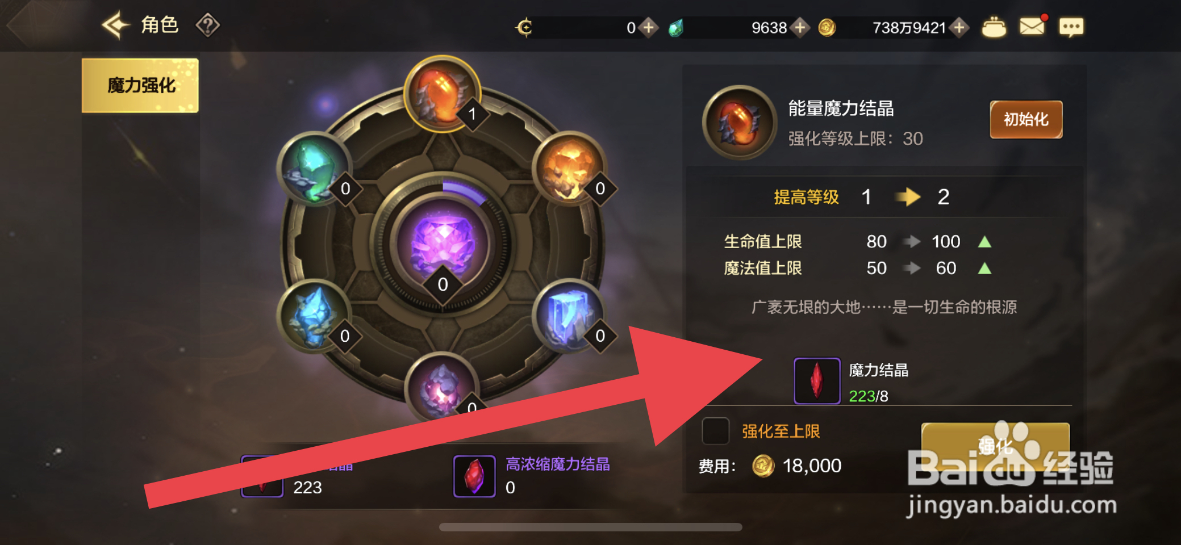
Task: Click the 初始化 reset button
Action: click(x=1026, y=119)
